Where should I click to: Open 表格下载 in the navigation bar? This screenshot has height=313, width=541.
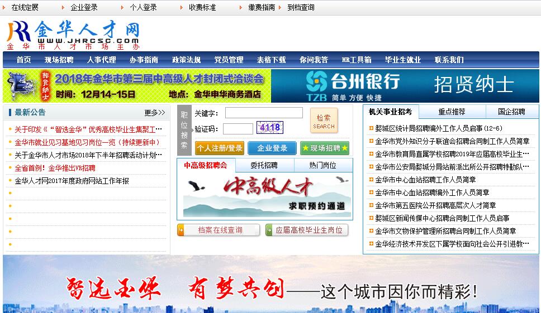tap(271, 60)
